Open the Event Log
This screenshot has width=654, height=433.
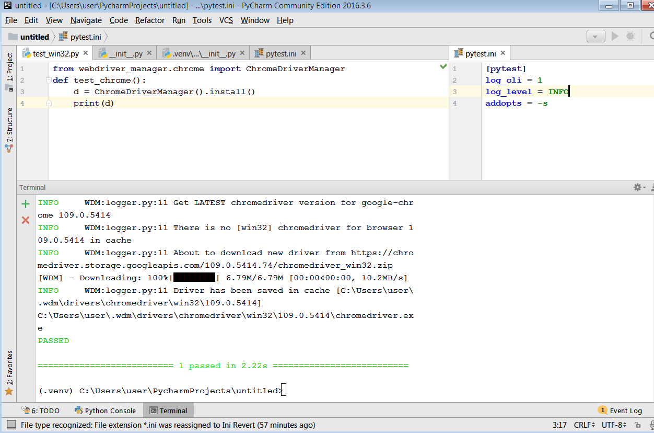(x=620, y=411)
